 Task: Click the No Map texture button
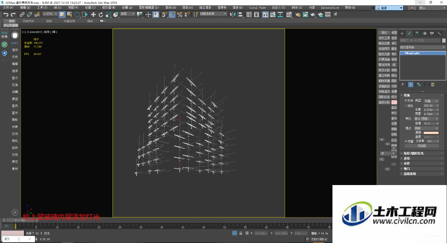click(x=422, y=146)
